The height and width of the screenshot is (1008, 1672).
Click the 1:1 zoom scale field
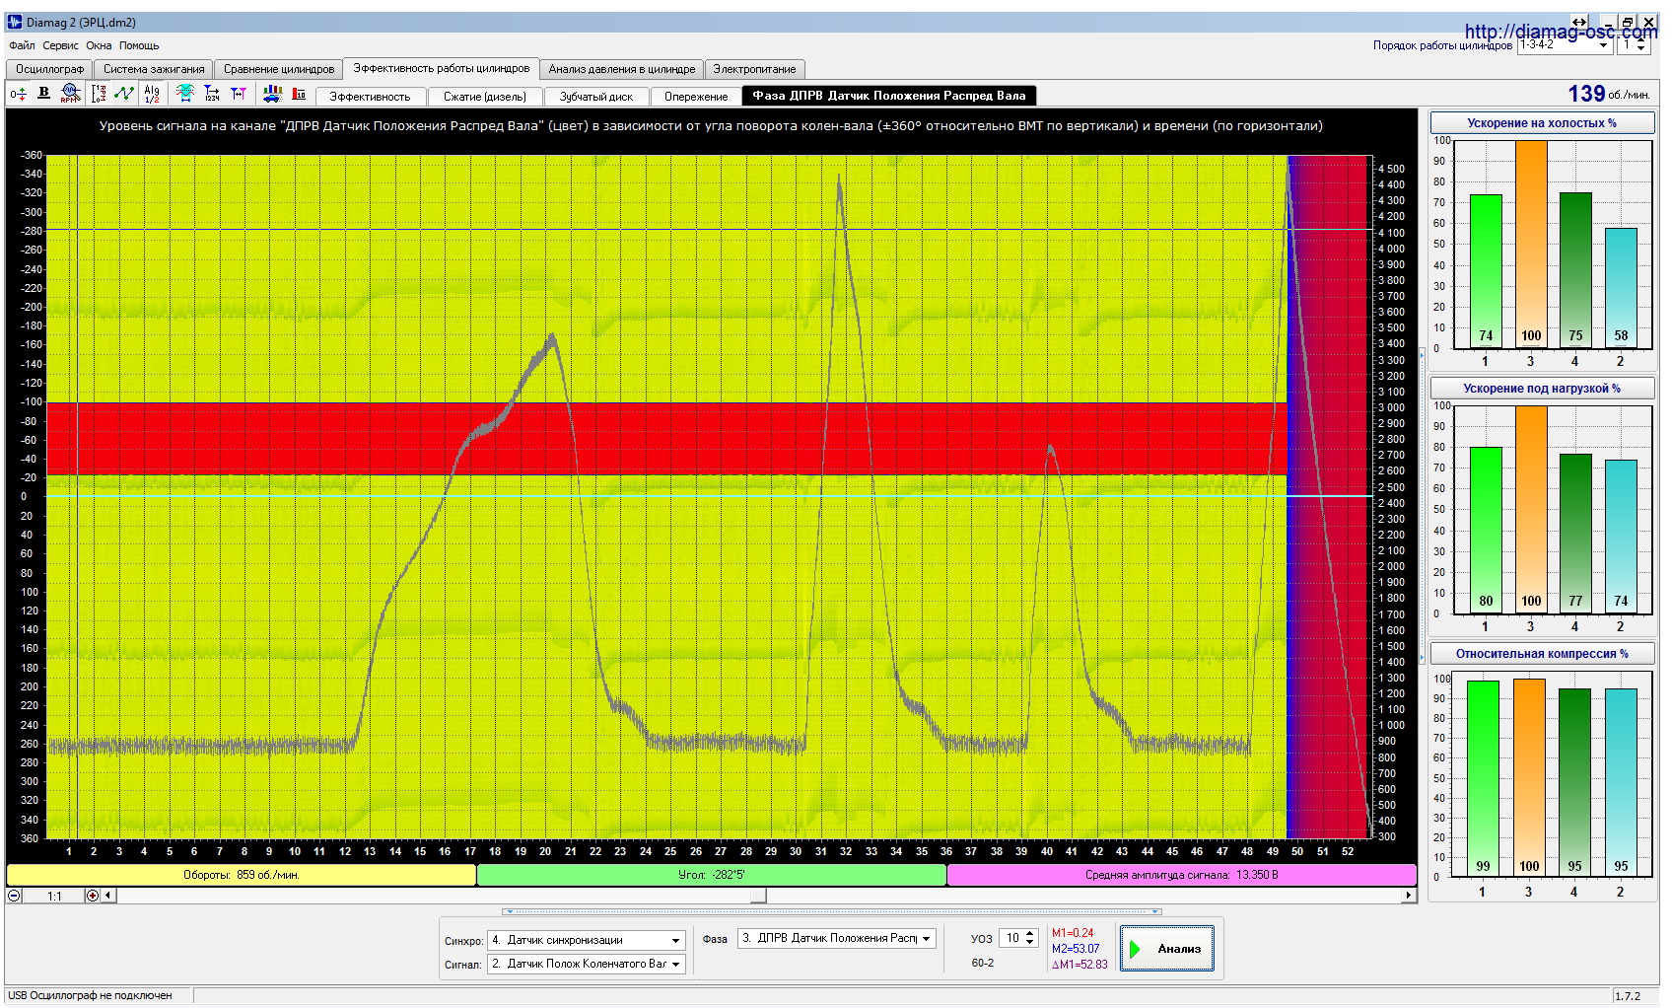tap(54, 896)
